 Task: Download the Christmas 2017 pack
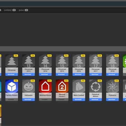(x=96, y=74)
